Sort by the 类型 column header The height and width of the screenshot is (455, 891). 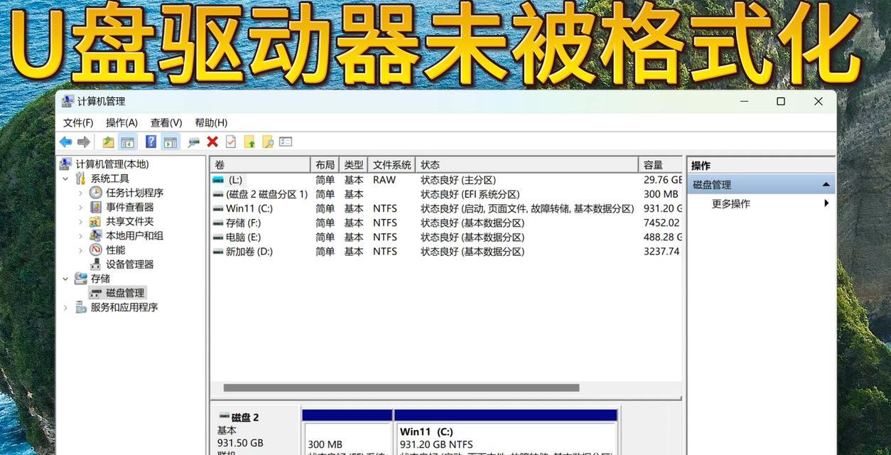point(354,165)
